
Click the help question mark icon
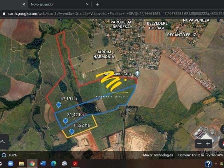point(208,163)
